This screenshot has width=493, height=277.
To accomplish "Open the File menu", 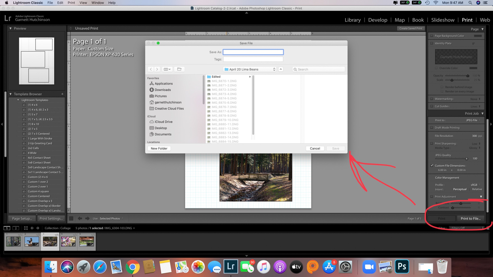I will pos(50,2).
